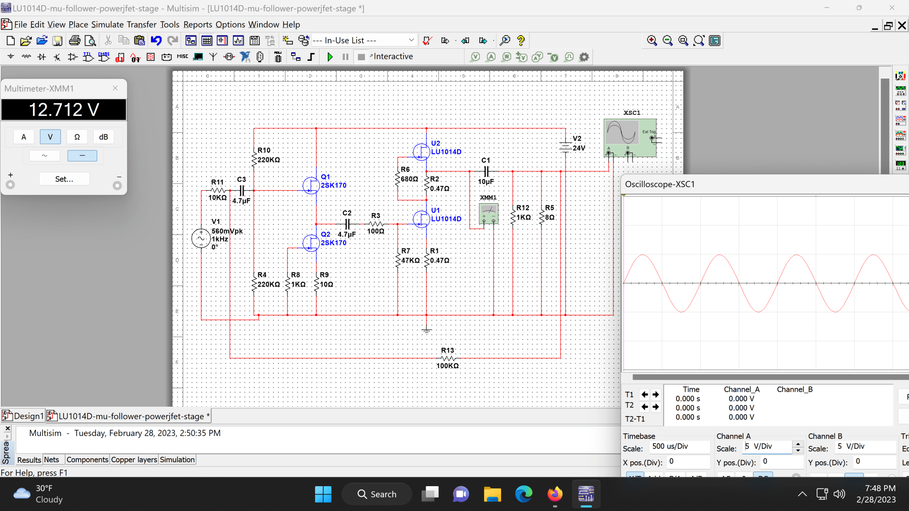Click the multimeter Set... button
Screen dimensions: 909x511
(64, 179)
